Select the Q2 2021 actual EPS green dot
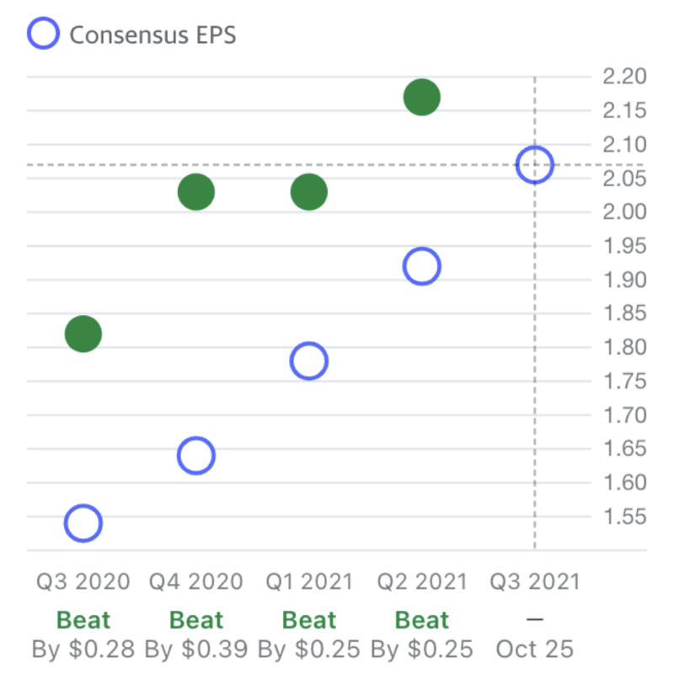Image resolution: width=674 pixels, height=674 pixels. tap(422, 97)
